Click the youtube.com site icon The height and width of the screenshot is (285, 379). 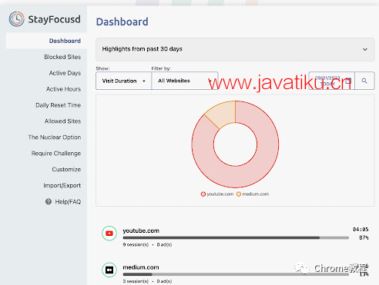point(109,234)
